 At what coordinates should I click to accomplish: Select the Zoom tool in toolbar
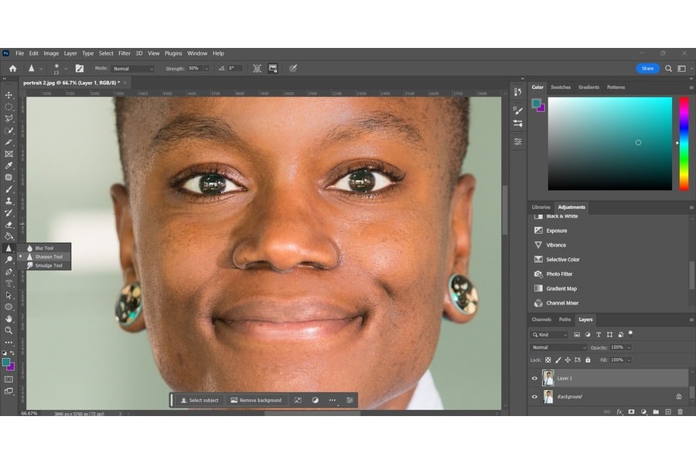tap(9, 330)
